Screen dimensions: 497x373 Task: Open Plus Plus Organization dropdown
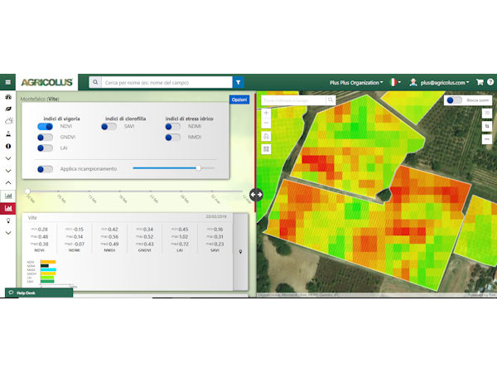pyautogui.click(x=356, y=82)
